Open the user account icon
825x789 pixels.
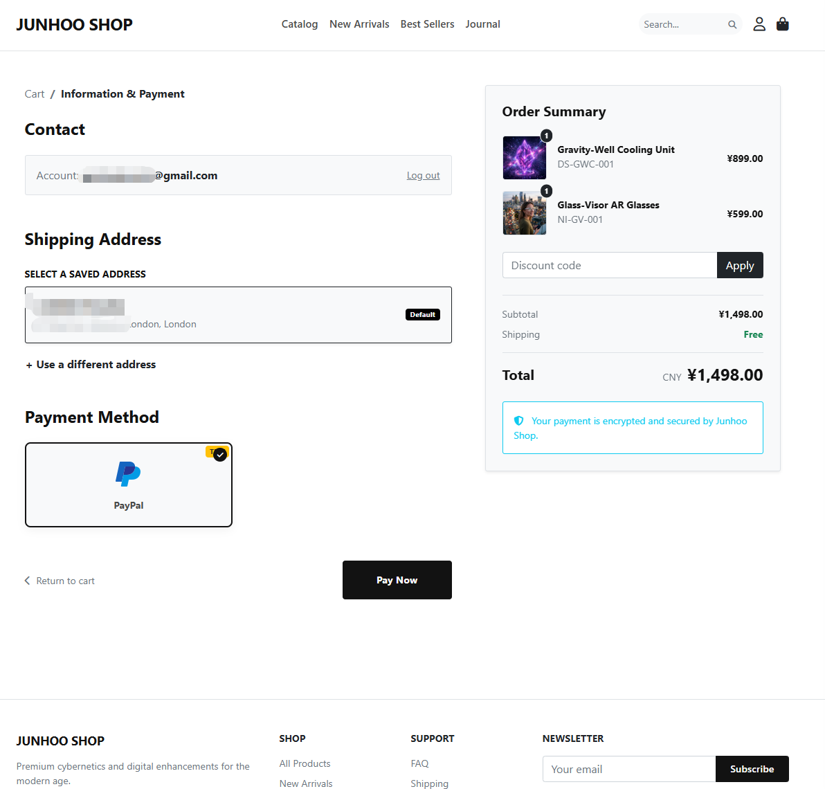(759, 24)
